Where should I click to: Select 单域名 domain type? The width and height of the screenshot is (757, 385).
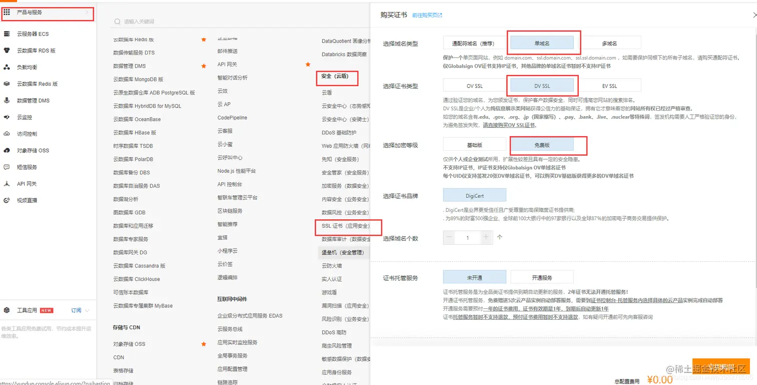(542, 43)
